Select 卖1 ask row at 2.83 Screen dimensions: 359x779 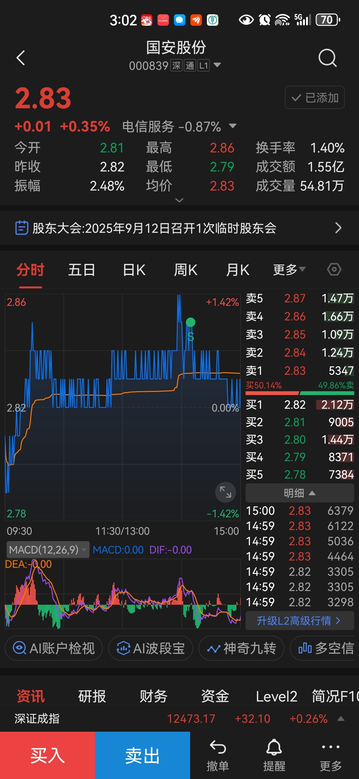pyautogui.click(x=300, y=371)
